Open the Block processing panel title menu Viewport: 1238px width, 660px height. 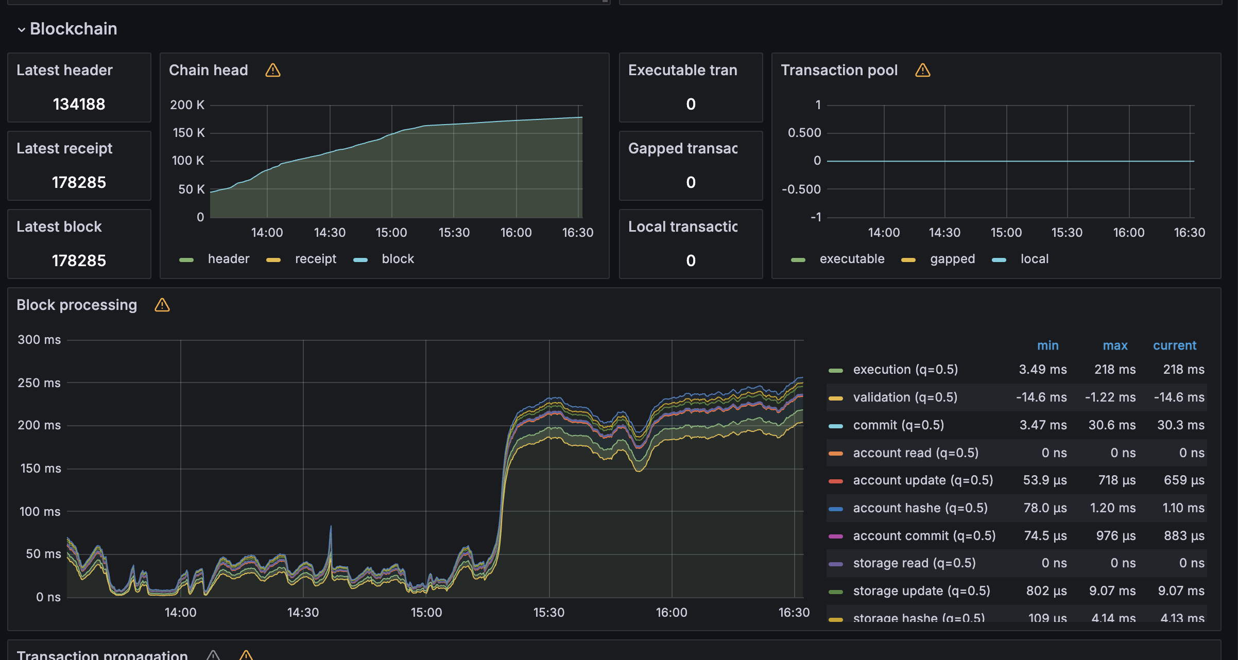(x=77, y=305)
